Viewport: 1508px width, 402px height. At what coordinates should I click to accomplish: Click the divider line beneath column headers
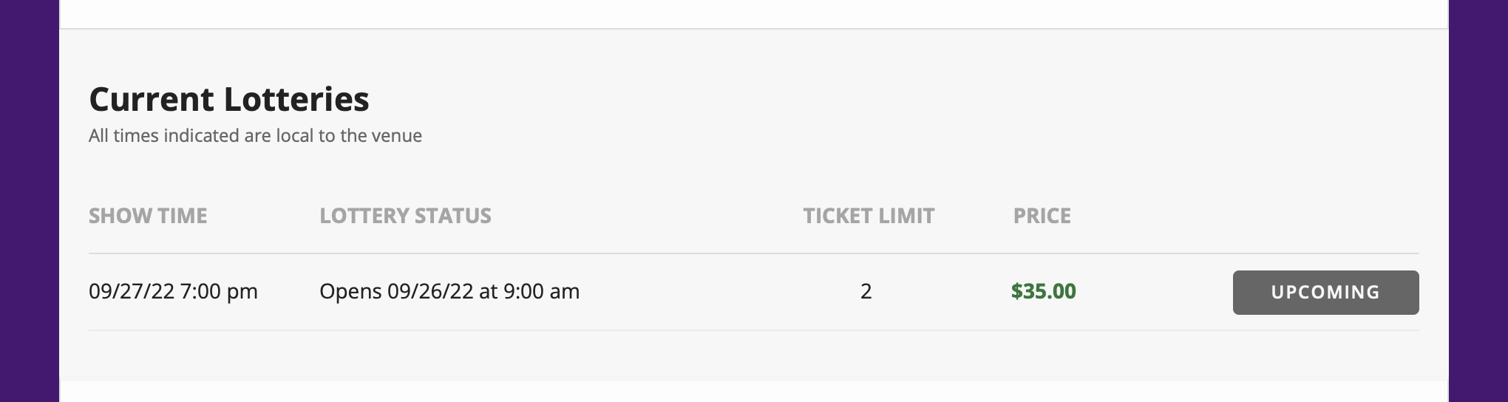click(x=754, y=253)
